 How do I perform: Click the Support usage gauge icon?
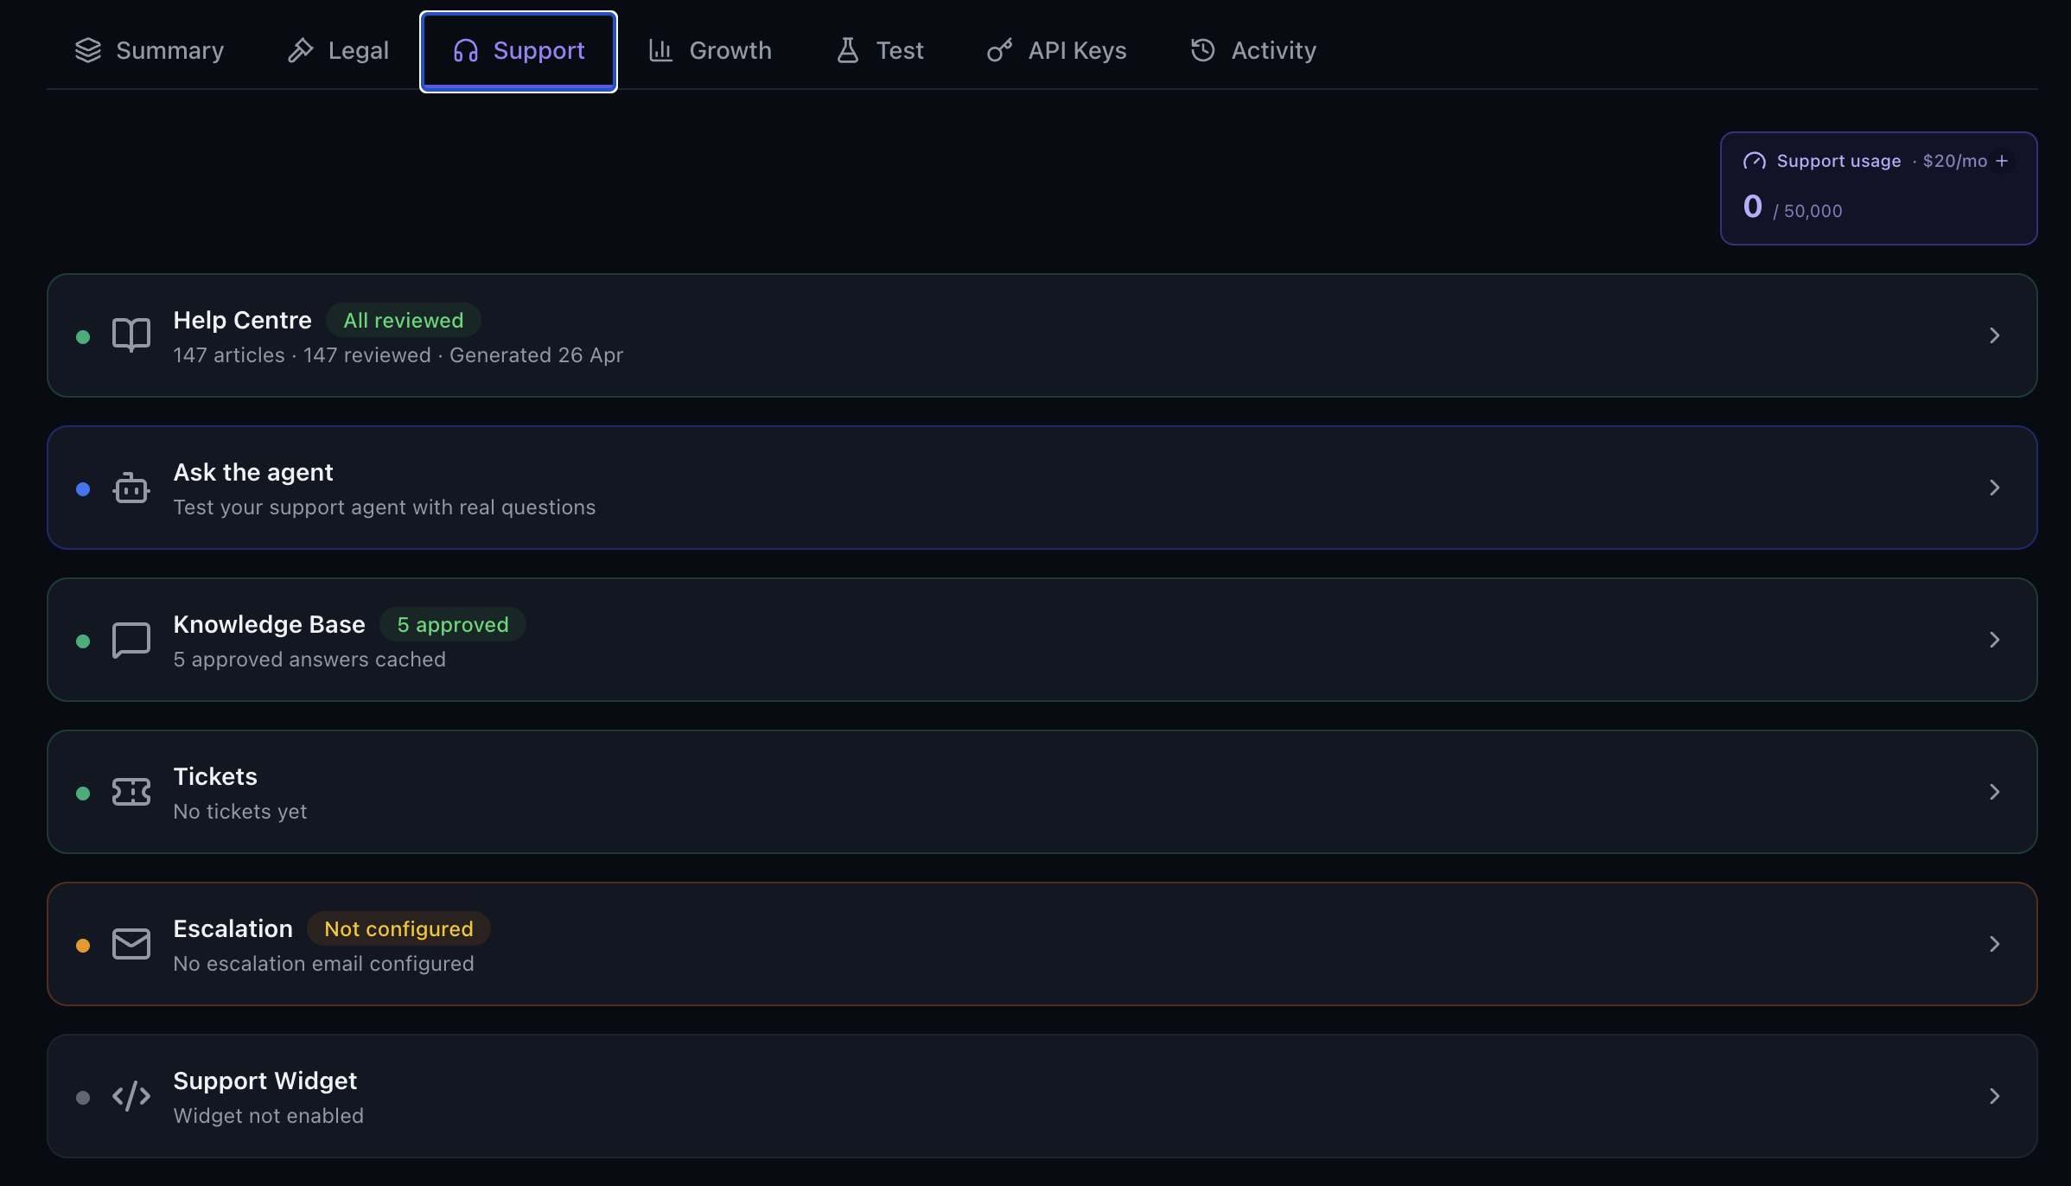coord(1755,161)
